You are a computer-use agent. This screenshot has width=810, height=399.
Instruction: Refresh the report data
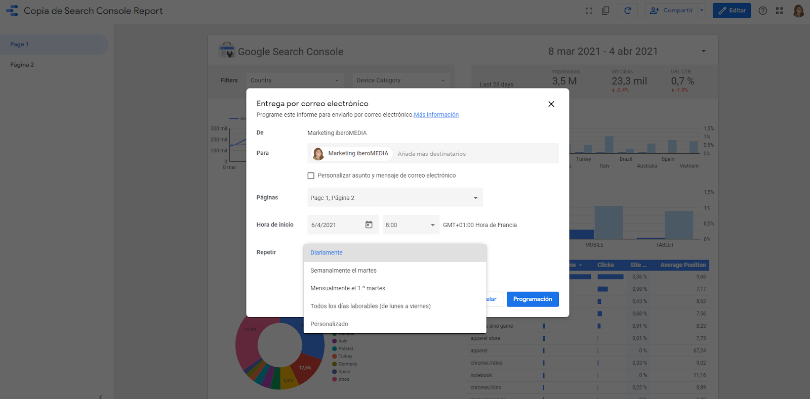(628, 11)
